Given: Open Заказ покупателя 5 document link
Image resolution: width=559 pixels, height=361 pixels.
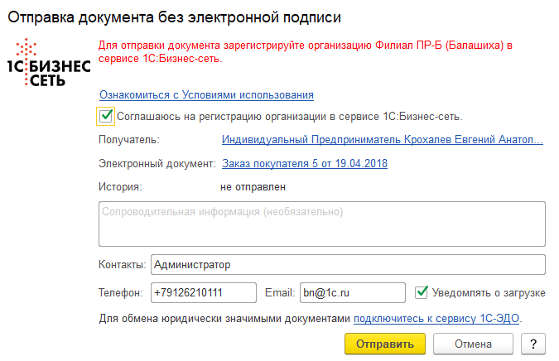Looking at the screenshot, I should [305, 164].
